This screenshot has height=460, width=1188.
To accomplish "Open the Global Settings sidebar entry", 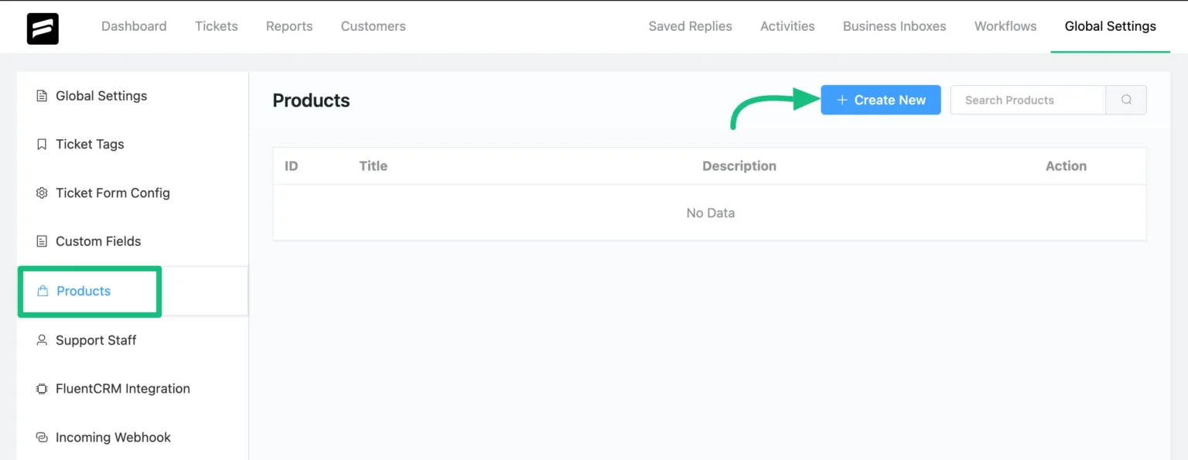I will coord(101,95).
